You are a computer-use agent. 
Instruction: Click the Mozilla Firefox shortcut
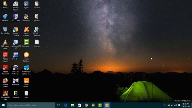pyautogui.click(x=5, y=83)
